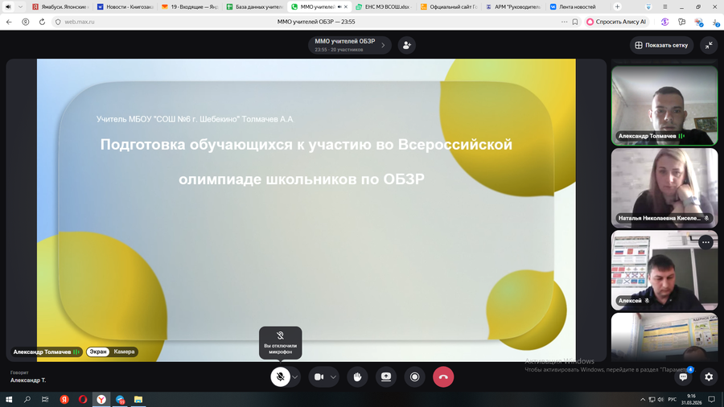Expand microphone options arrow
The height and width of the screenshot is (407, 724).
pyautogui.click(x=295, y=376)
